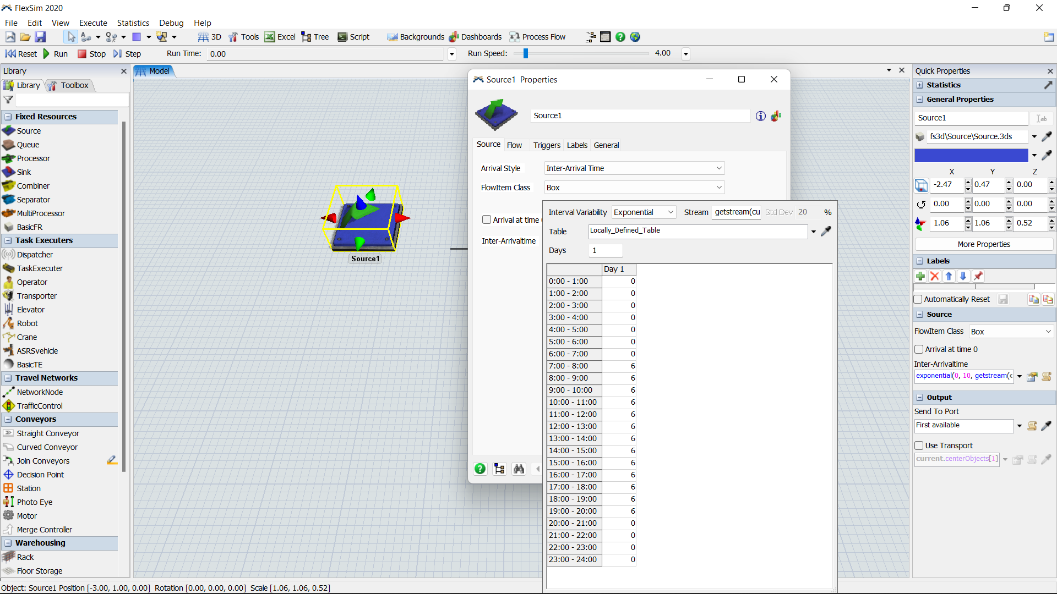Click the Reset simulation button
This screenshot has width=1057, height=594.
click(x=21, y=53)
